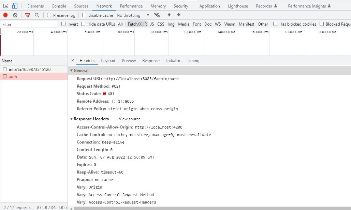Check Blocked Requests option
Screen dimensions: 351x210
tap(321, 24)
